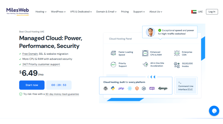
Task: Click the Start now button
Action: point(32,85)
